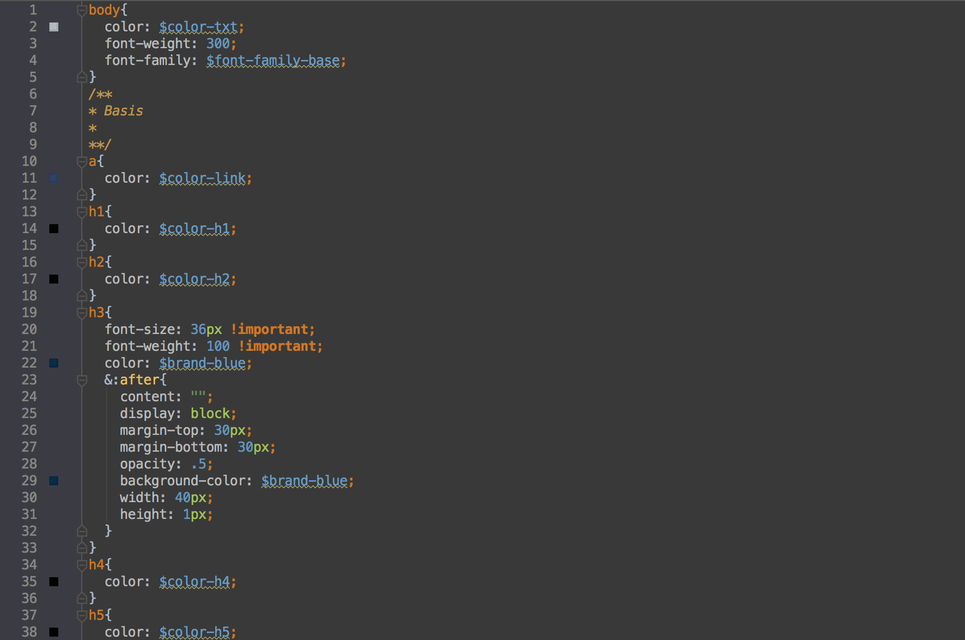
Task: Fold the h1 rule block
Action: click(82, 212)
